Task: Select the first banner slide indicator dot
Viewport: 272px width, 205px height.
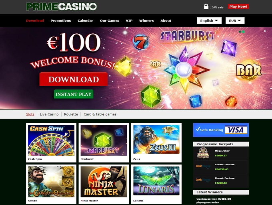Action: 240,32
